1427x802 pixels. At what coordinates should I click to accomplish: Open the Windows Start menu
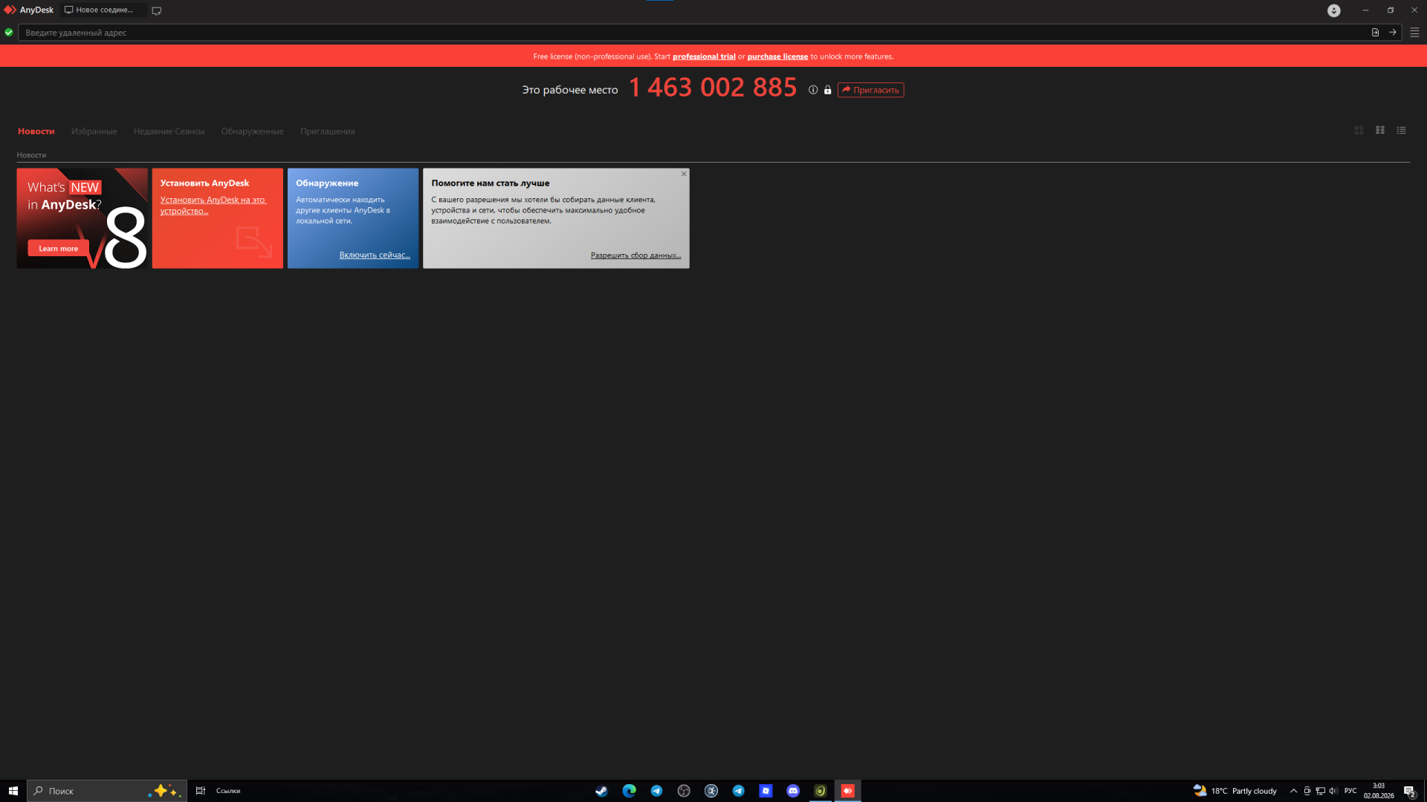(13, 791)
